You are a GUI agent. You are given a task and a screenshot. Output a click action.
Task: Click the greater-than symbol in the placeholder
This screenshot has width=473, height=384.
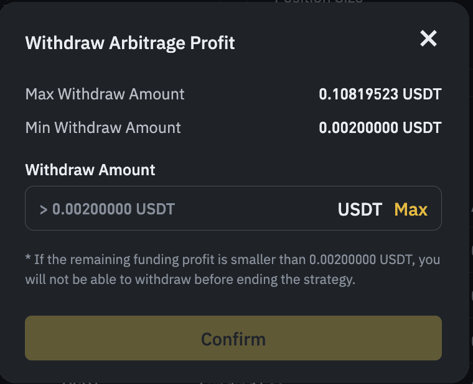click(x=44, y=209)
